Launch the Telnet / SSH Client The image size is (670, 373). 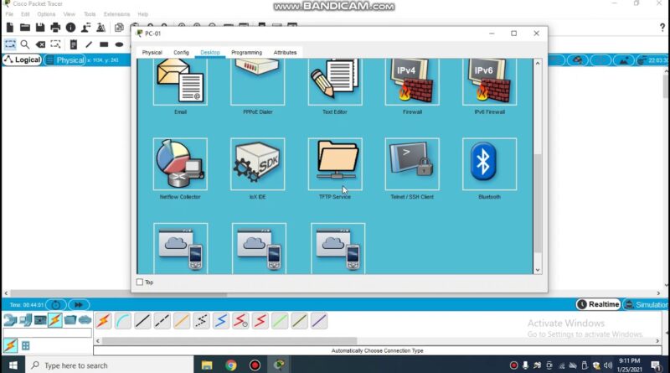pyautogui.click(x=412, y=163)
